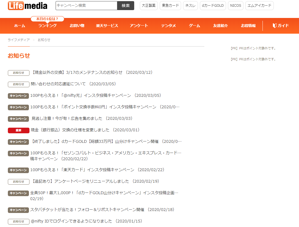299x227 pixels.
Task: Focus the キャンペーン検索 search field
Action: click(x=86, y=6)
